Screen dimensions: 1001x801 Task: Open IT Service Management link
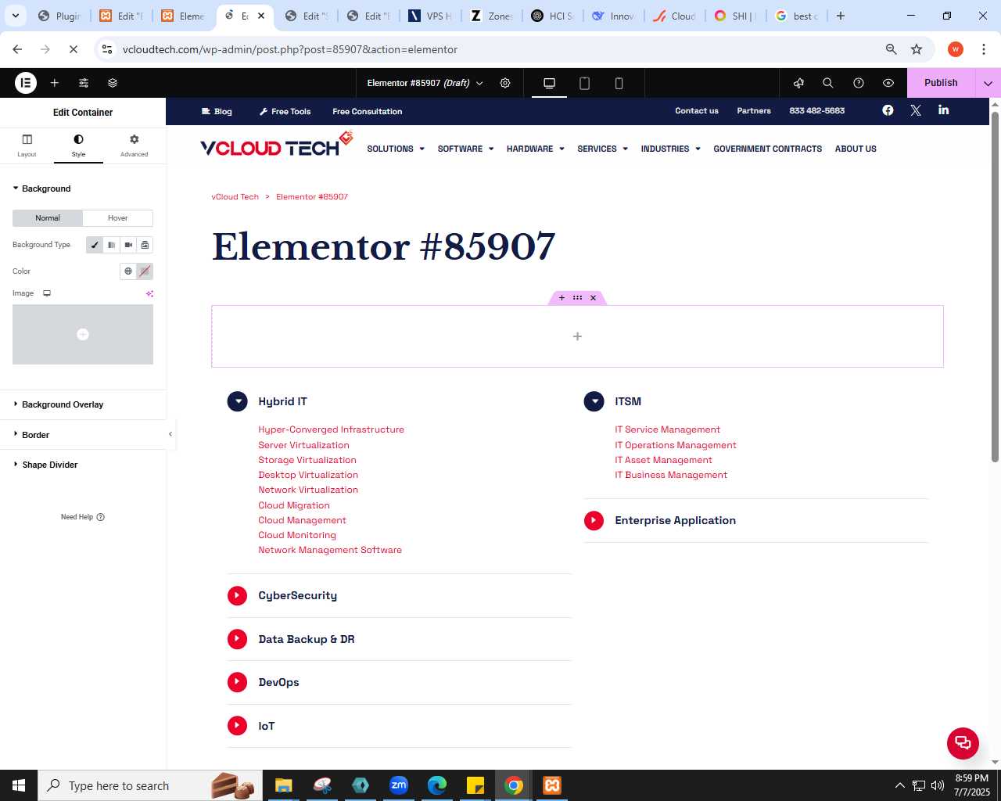coord(667,429)
